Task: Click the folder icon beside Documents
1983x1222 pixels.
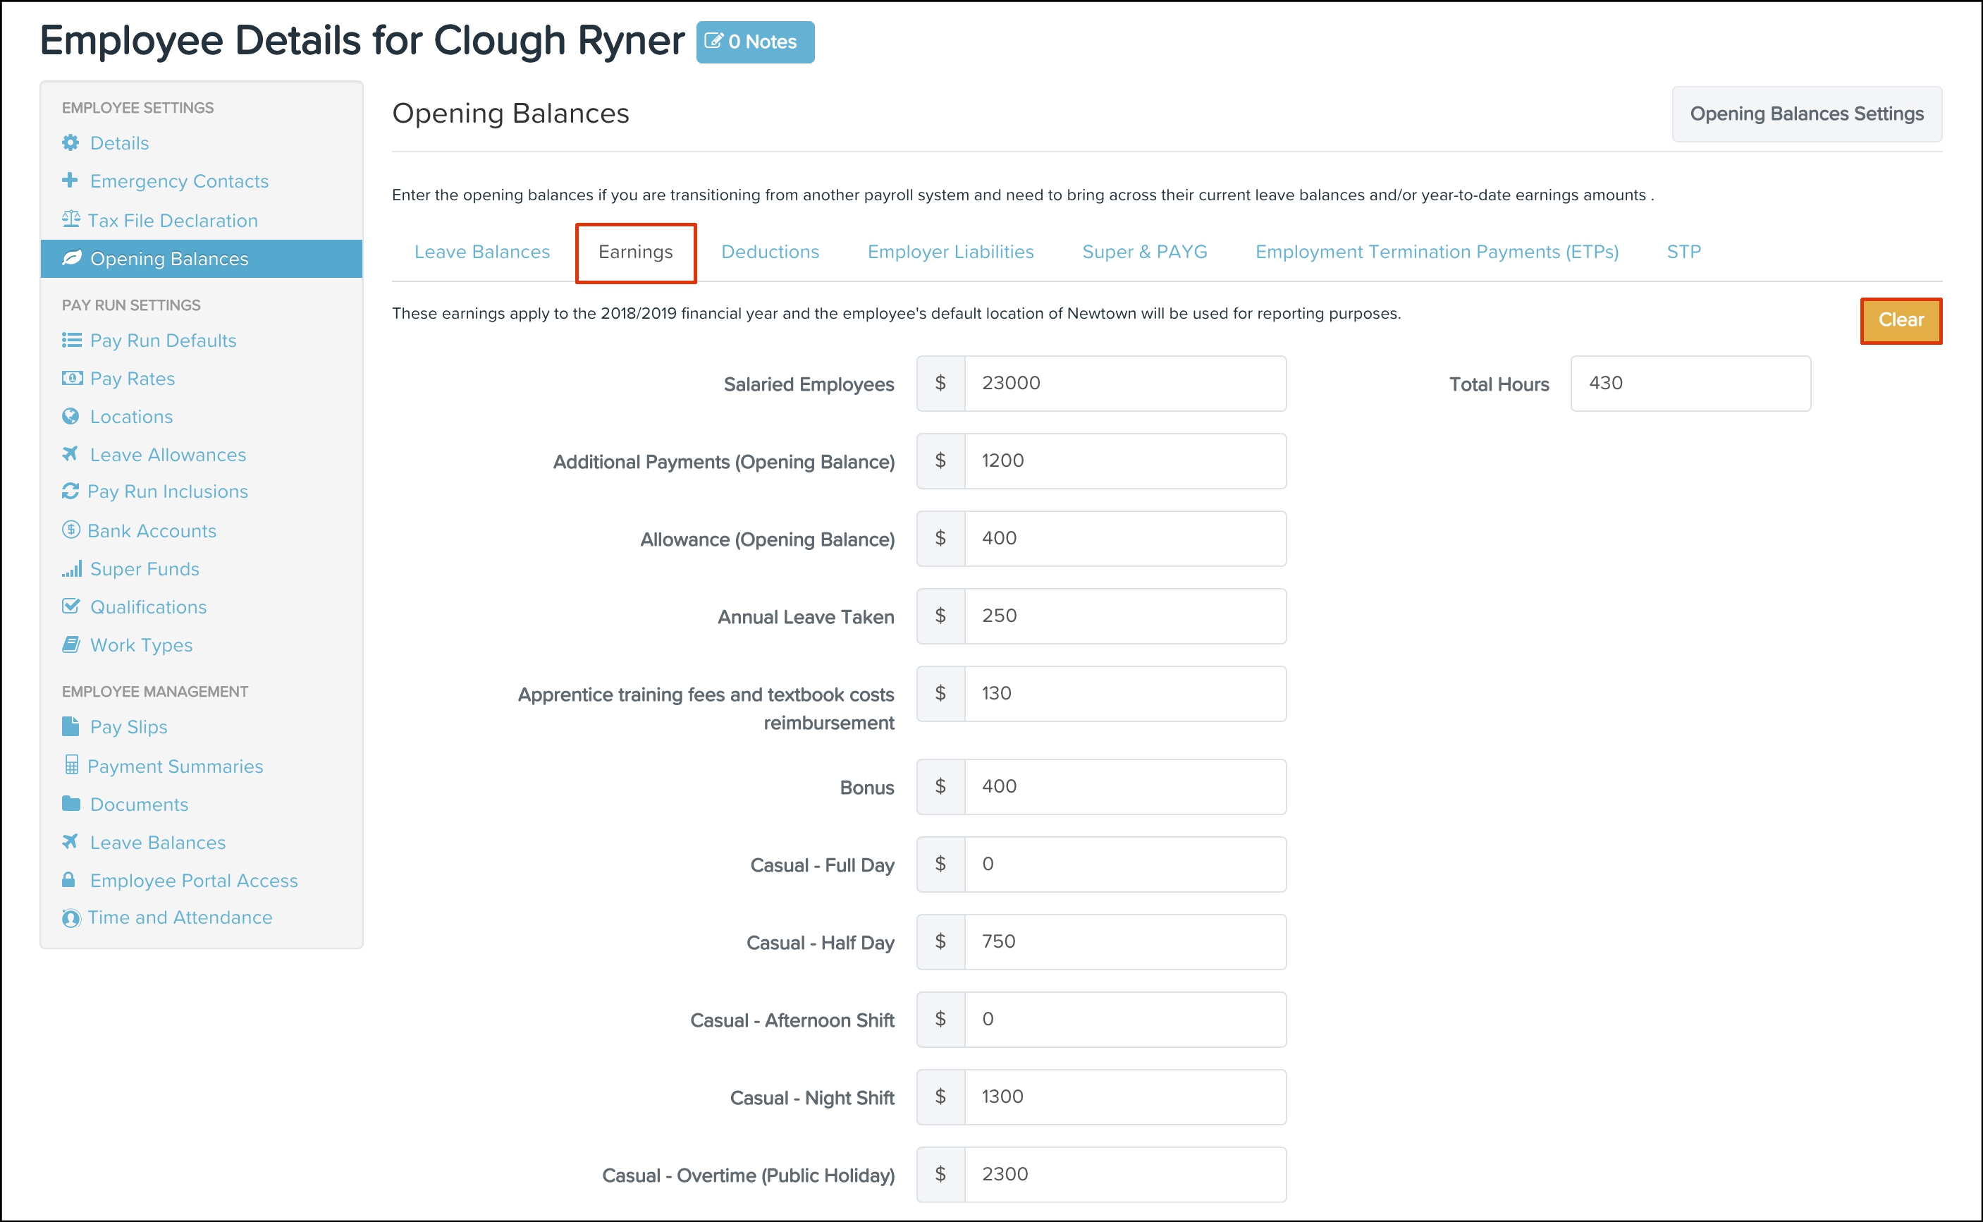Action: pyautogui.click(x=71, y=803)
